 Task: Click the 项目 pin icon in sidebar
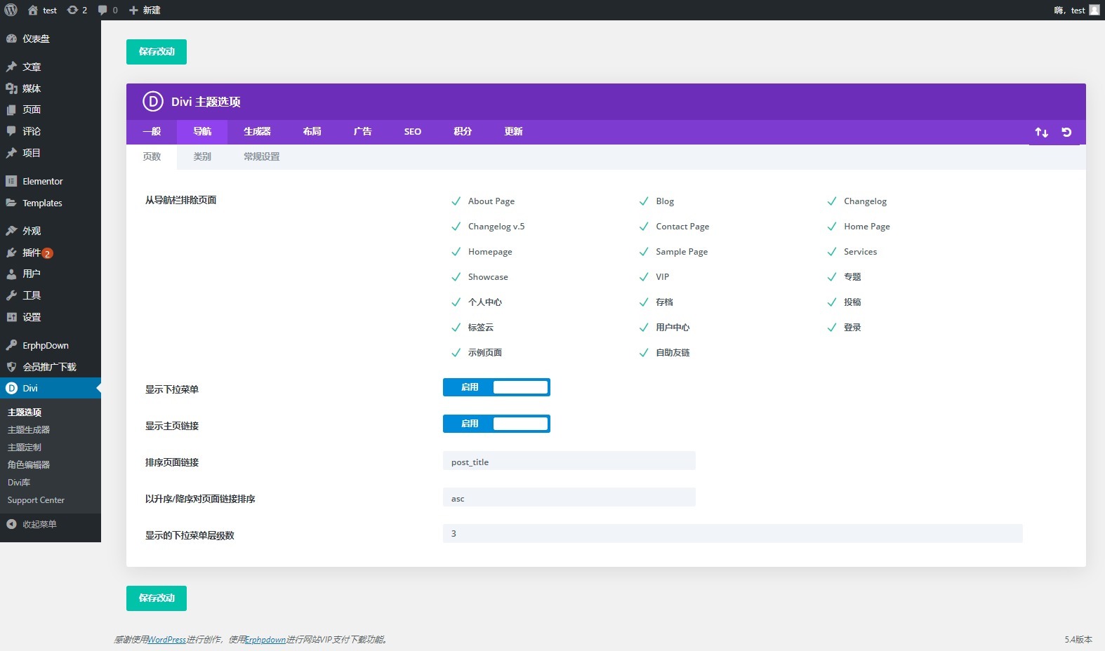point(11,152)
